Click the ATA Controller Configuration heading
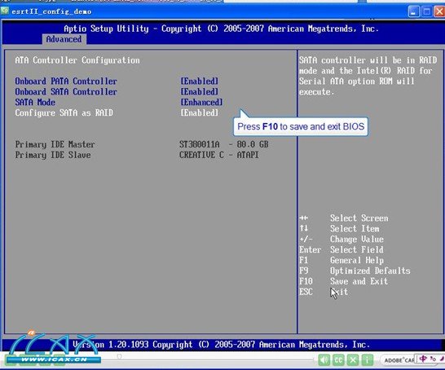445x370 pixels. [77, 60]
